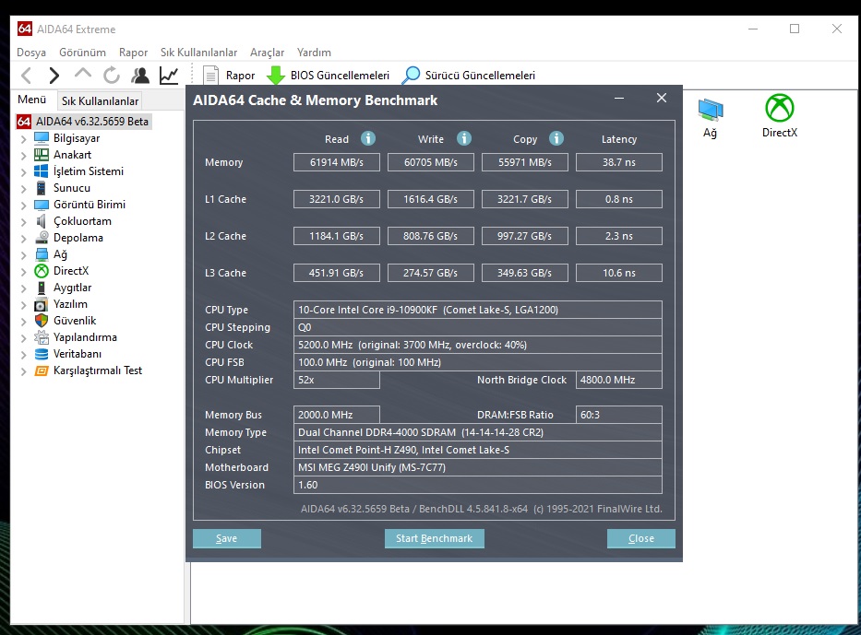Expand the Güvenlik tree node

pos(24,322)
